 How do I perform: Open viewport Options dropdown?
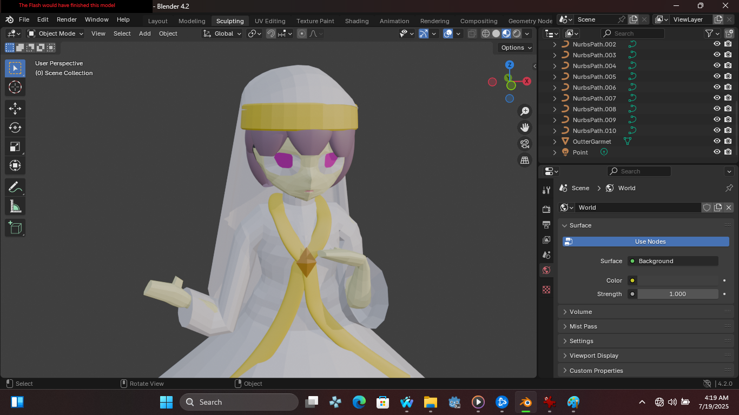tap(516, 48)
